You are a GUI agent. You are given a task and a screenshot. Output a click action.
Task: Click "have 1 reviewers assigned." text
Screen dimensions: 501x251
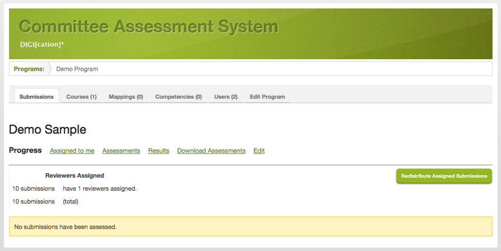[x=100, y=188]
